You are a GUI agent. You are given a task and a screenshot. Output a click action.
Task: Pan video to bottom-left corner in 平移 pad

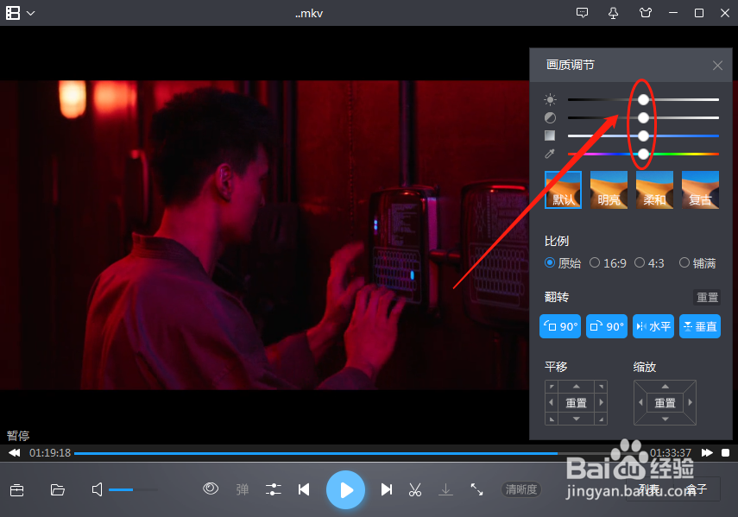point(552,419)
